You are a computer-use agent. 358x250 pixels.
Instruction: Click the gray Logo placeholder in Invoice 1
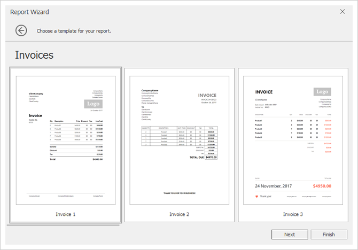tap(93, 104)
